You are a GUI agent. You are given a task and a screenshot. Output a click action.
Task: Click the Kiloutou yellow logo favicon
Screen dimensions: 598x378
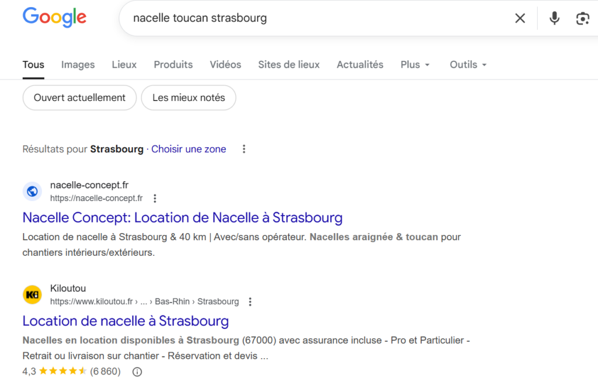tap(33, 294)
